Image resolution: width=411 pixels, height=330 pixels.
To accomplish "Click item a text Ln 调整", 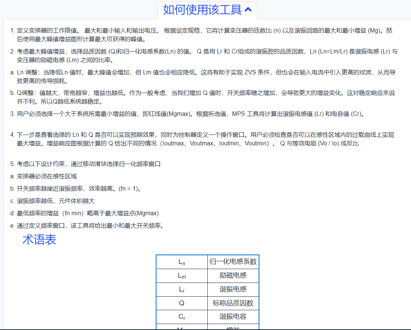I will click(27, 73).
